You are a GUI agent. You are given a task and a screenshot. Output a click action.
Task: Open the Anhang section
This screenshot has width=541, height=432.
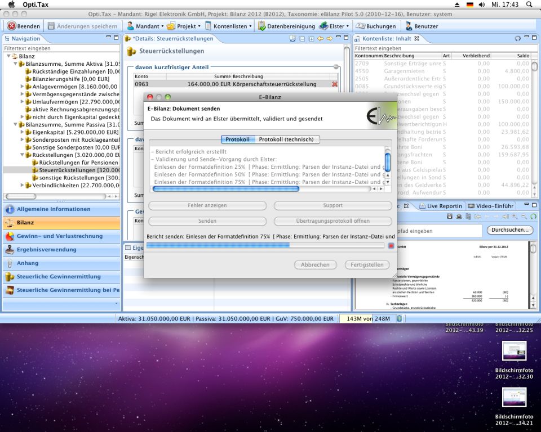61,263
